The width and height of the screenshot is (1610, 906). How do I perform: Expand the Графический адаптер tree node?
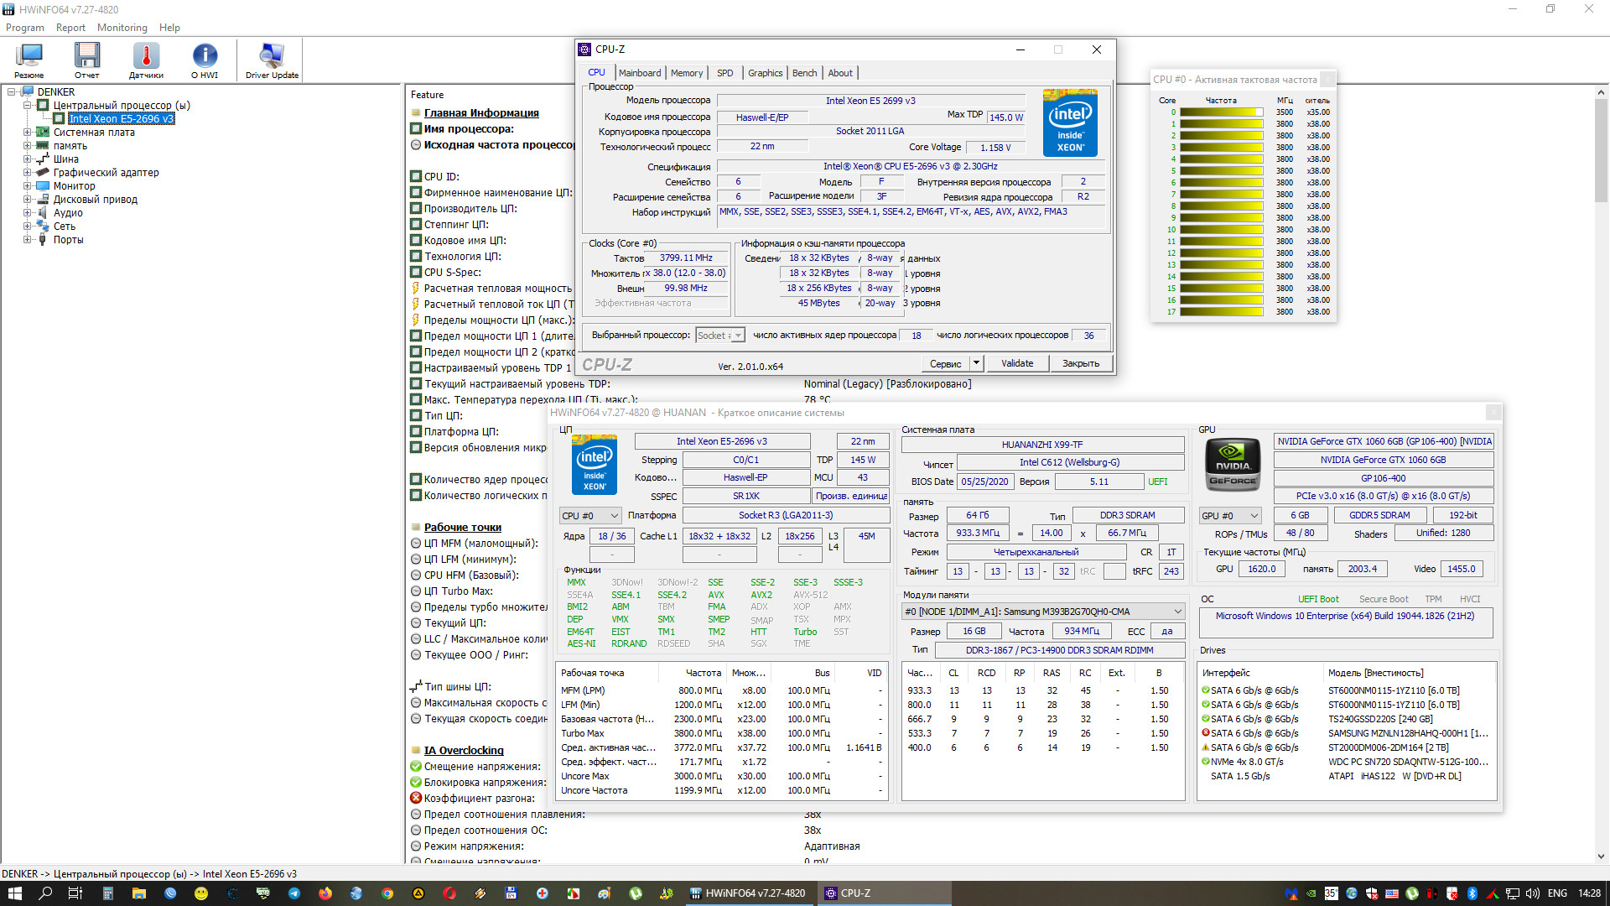click(28, 173)
